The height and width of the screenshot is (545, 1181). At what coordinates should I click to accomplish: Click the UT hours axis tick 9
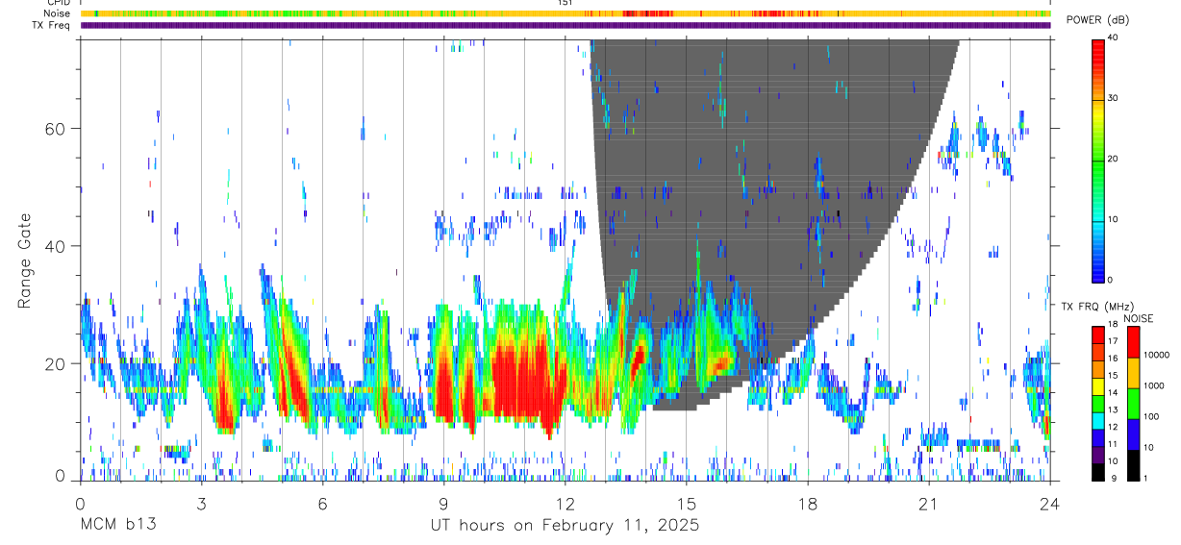(x=443, y=504)
